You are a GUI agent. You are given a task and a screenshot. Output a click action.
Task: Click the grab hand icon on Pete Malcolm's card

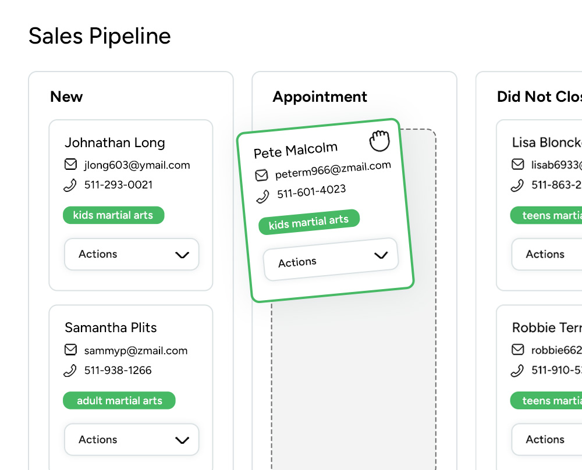tap(379, 141)
